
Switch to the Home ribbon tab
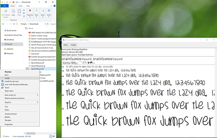13,6
